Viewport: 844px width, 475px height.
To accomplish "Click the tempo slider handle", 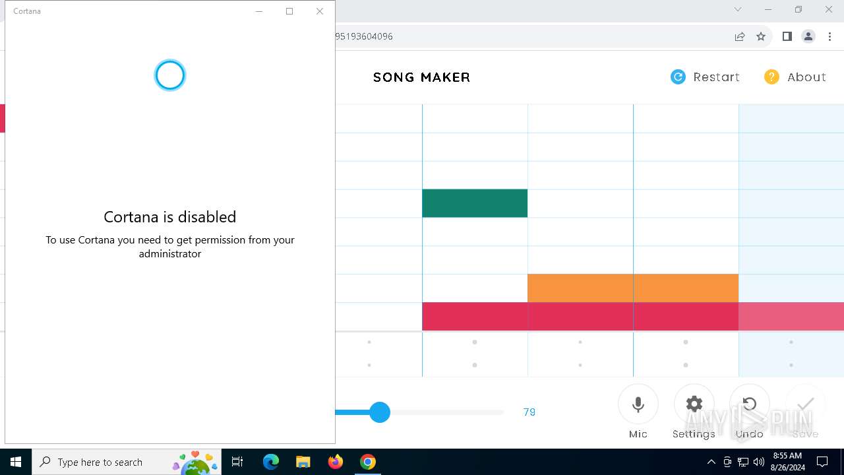I will click(380, 412).
